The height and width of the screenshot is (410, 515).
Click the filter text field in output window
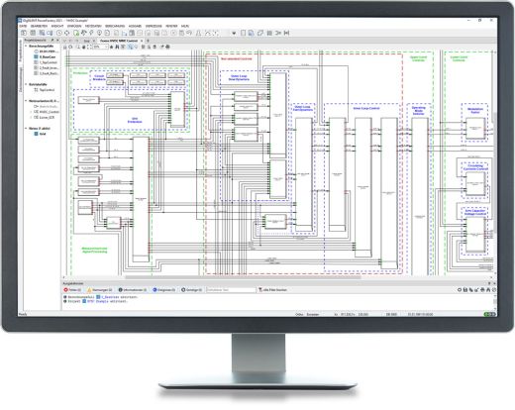coord(231,290)
